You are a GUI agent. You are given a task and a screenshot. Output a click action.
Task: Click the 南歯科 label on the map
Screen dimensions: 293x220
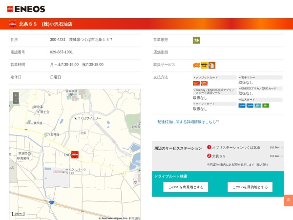(25, 158)
